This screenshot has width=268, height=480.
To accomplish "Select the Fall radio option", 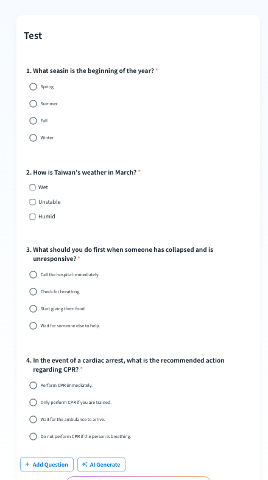I will [33, 121].
